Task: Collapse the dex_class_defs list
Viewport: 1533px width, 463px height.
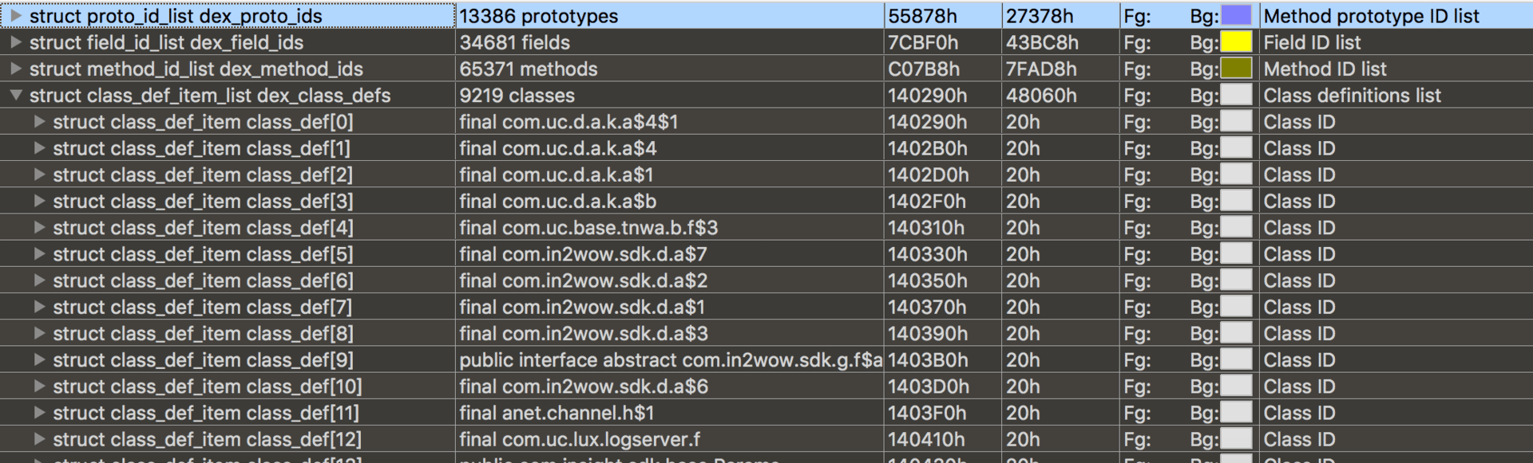Action: (16, 96)
